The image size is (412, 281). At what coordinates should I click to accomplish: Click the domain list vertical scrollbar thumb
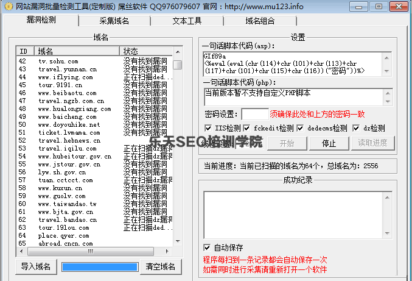point(178,65)
